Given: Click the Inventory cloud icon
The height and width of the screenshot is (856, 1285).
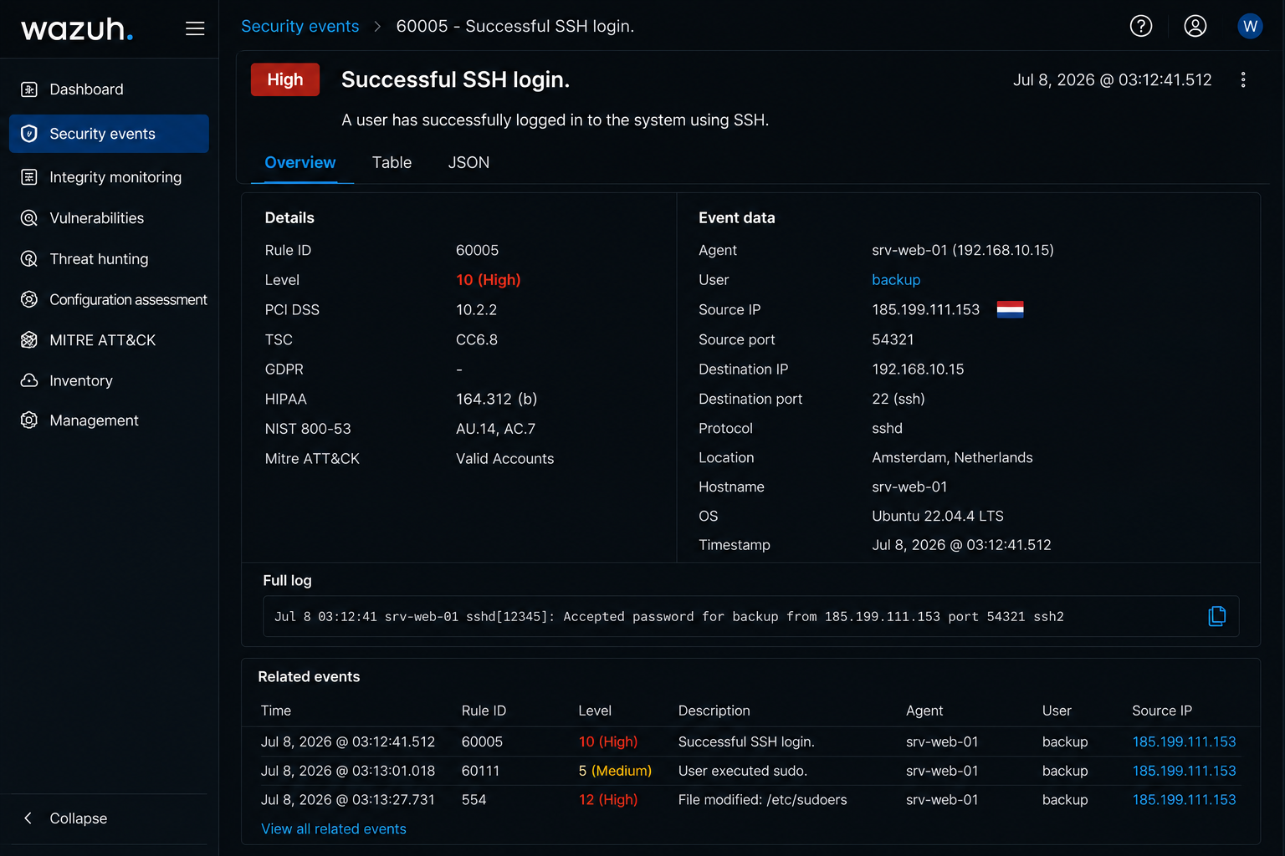Looking at the screenshot, I should pos(29,380).
